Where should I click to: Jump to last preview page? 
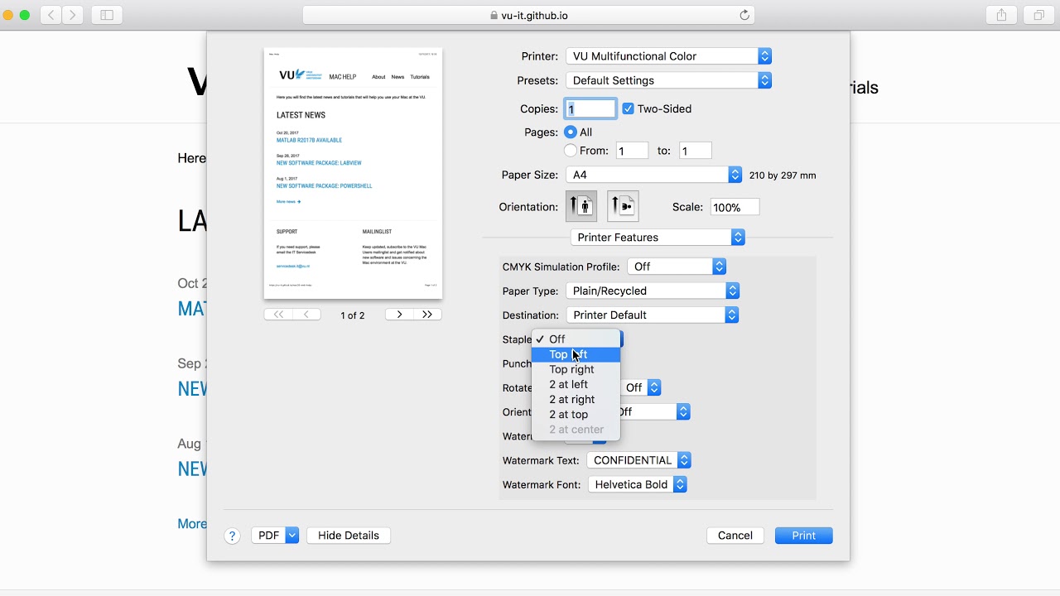tap(427, 315)
